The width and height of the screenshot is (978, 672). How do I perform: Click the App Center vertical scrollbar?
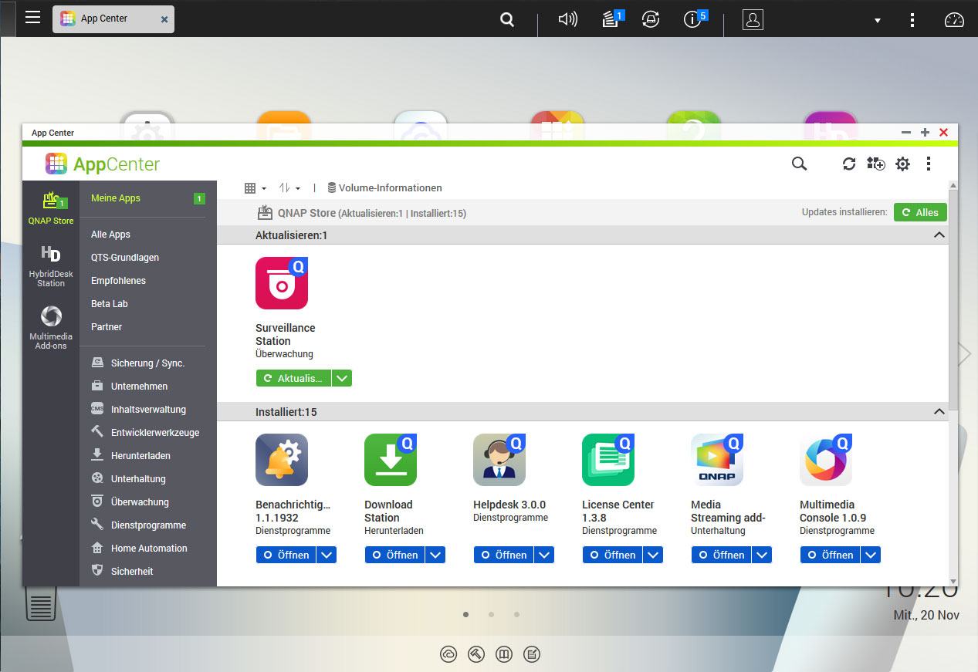[x=953, y=301]
